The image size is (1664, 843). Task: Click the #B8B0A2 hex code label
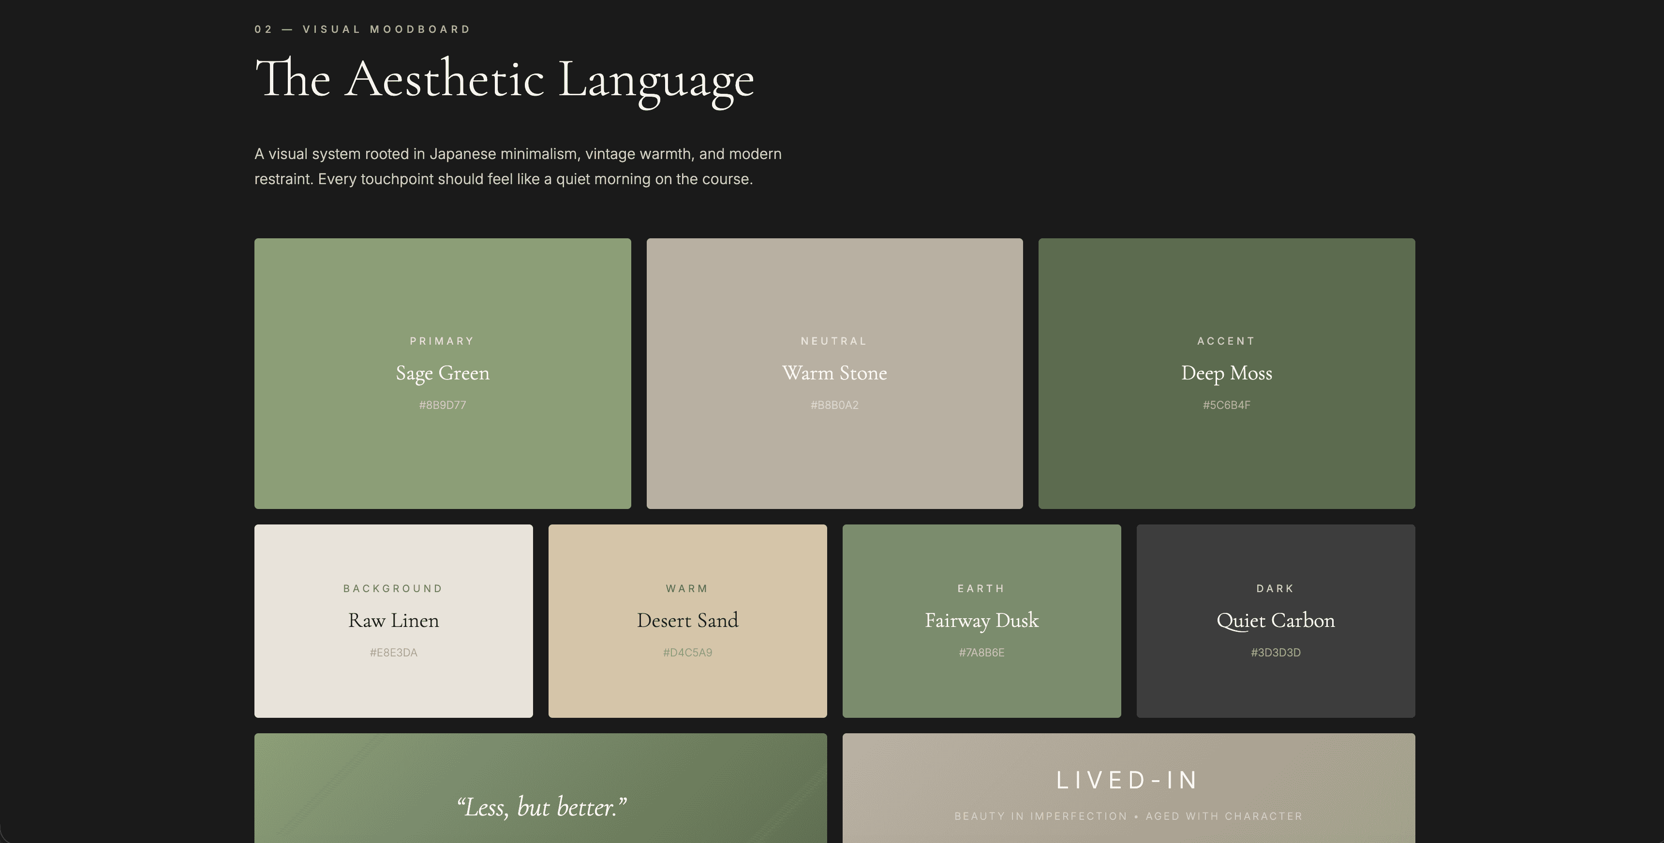834,406
